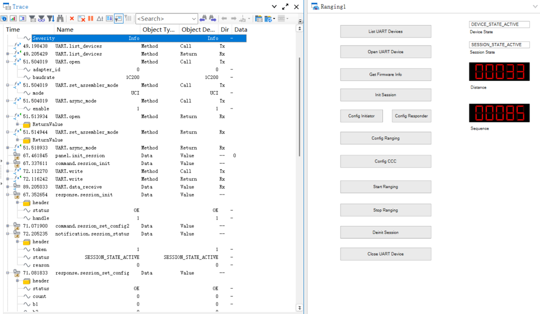Pause the trace with the orange pause icon
The height and width of the screenshot is (314, 540).
[90, 18]
